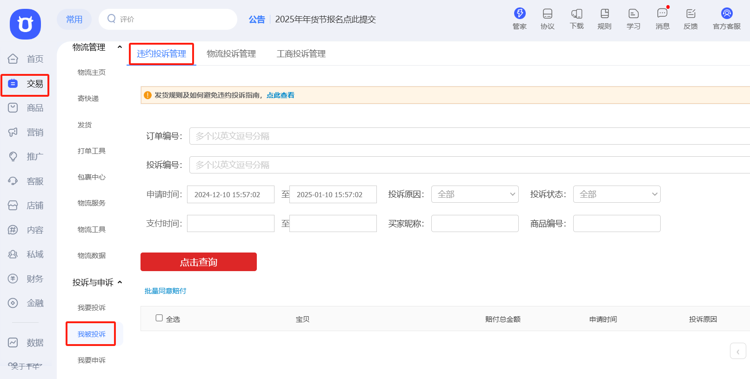Viewport: 750px width, 379px height.
Task: Collapse the 投诉与申诉 menu group
Action: coord(120,282)
